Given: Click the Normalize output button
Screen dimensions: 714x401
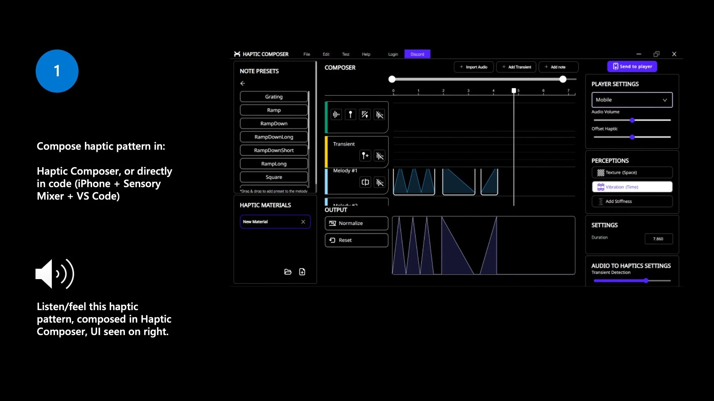Looking at the screenshot, I should point(356,223).
